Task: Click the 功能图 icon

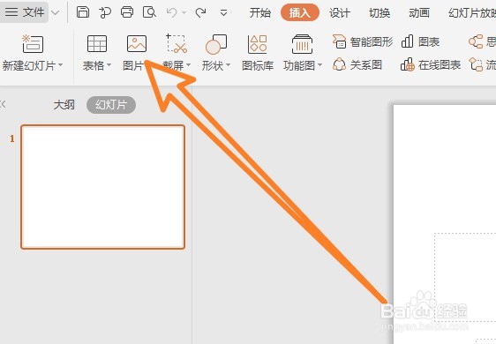Action: click(302, 44)
